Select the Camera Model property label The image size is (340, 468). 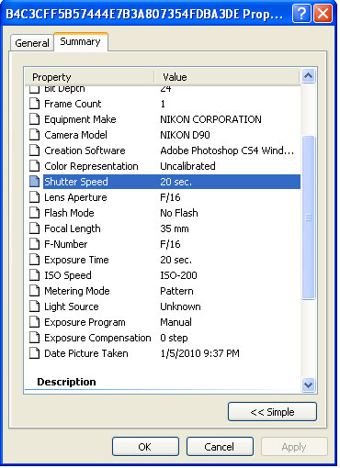(x=75, y=135)
